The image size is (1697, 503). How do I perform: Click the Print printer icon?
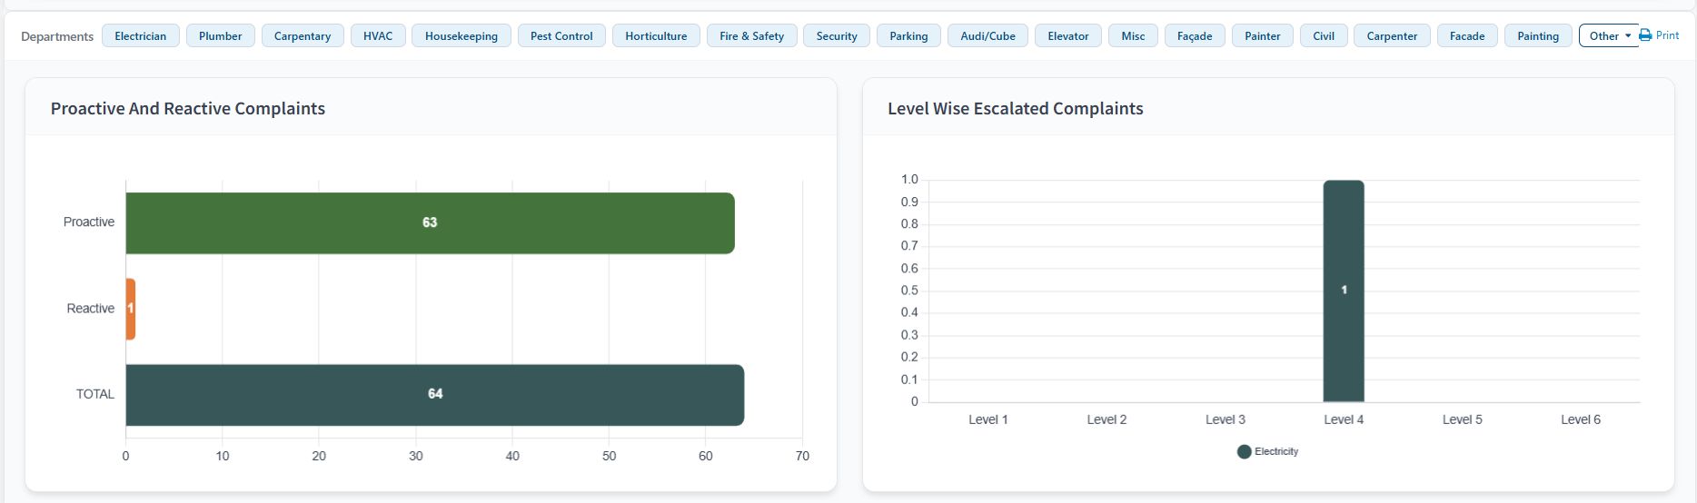coord(1645,35)
